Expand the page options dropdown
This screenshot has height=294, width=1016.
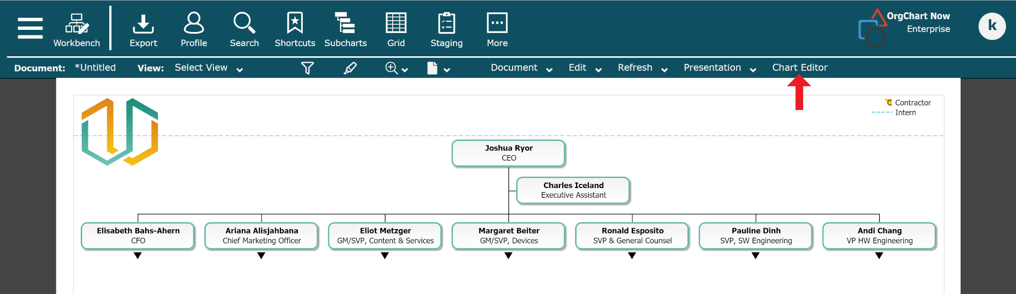coord(447,69)
